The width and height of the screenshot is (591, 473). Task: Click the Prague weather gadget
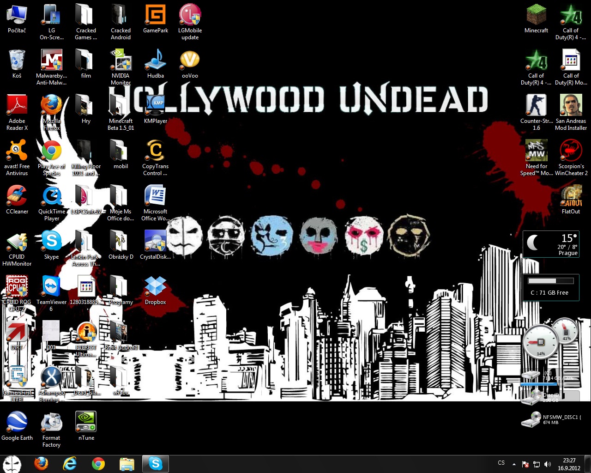[x=550, y=244]
